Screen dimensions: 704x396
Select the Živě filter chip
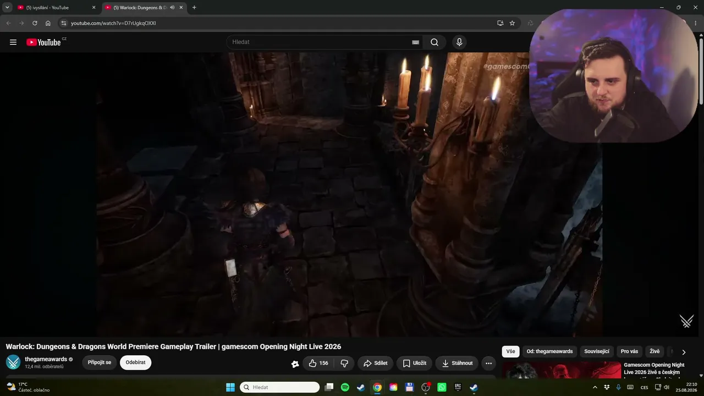[x=654, y=351]
